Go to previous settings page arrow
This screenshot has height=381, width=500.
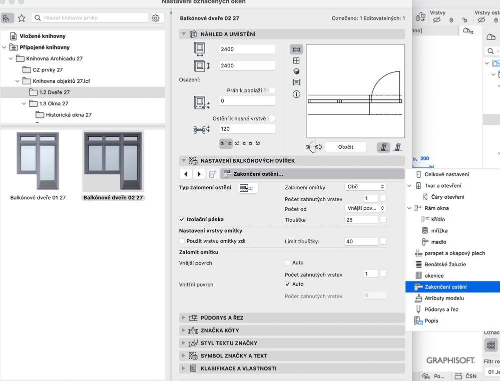point(186,174)
